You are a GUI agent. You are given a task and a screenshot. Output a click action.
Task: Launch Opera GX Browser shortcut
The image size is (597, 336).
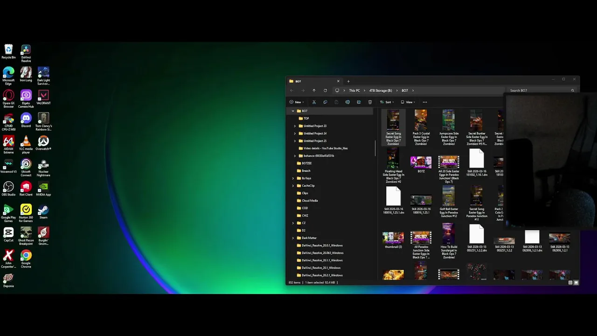(x=8, y=99)
